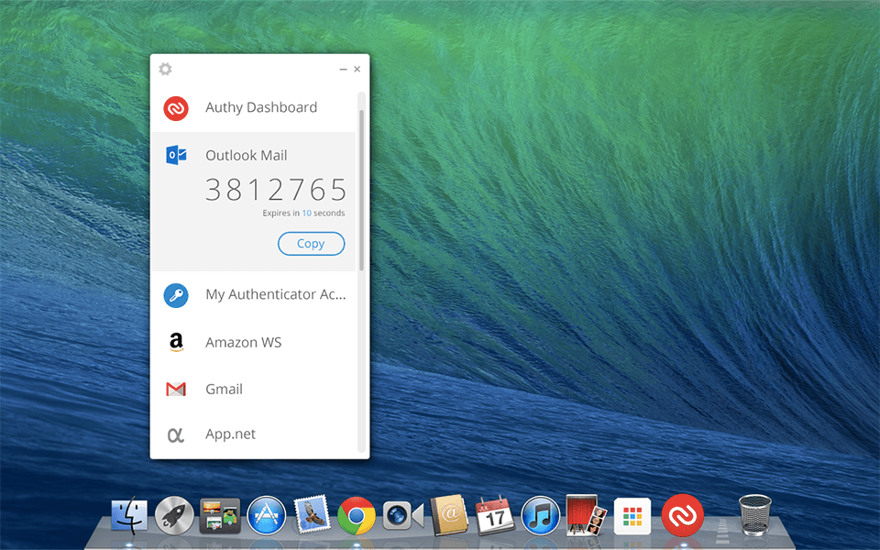
Task: Minimize the Authy window
Action: pos(344,69)
